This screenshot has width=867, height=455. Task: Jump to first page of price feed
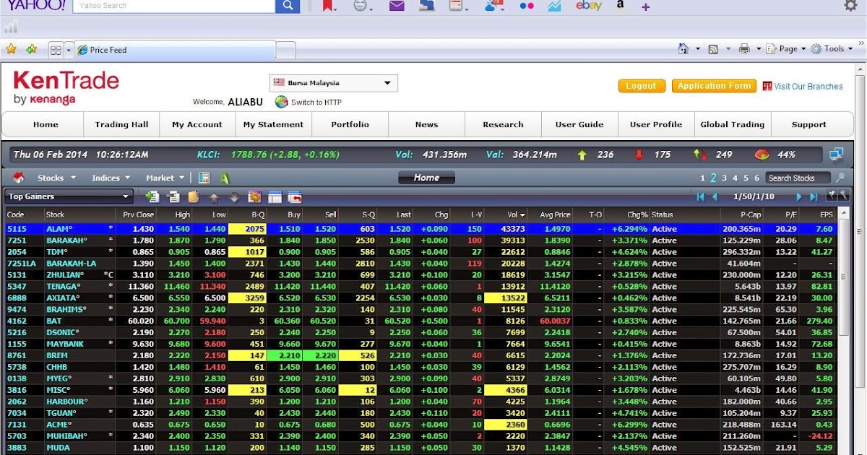pos(700,196)
